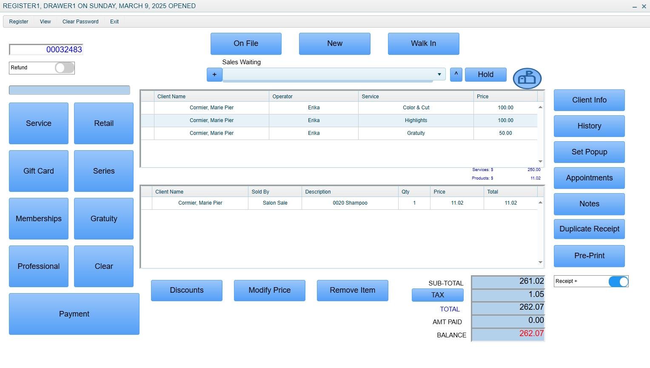Open the Discounts dialog
650x368 pixels.
(x=187, y=291)
